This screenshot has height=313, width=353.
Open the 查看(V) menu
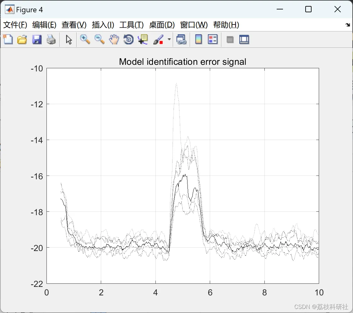[74, 25]
